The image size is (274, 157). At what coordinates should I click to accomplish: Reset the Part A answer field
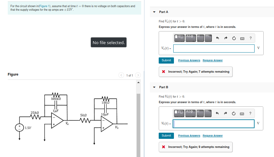[234, 38]
